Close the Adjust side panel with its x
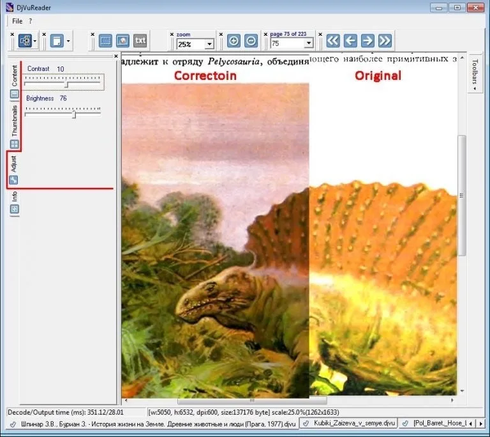 pos(116,56)
